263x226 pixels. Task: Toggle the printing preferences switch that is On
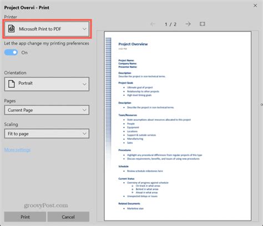pyautogui.click(x=11, y=53)
